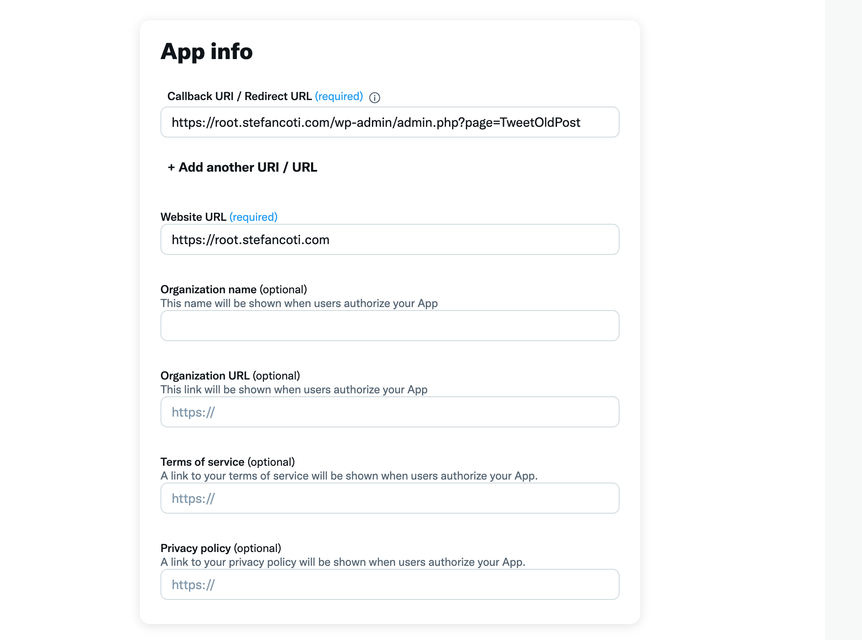Click the 'Privacy policy' label
Viewport: 862px width, 640px height.
tap(195, 548)
